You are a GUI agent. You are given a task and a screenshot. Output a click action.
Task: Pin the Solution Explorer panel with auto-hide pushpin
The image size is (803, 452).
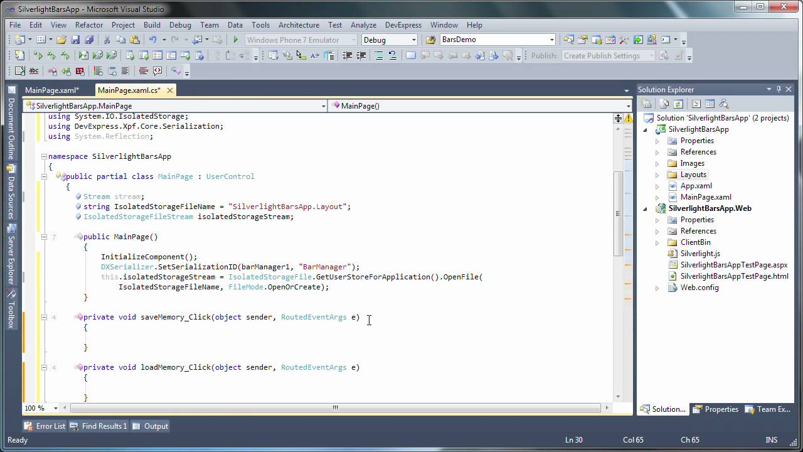(779, 90)
